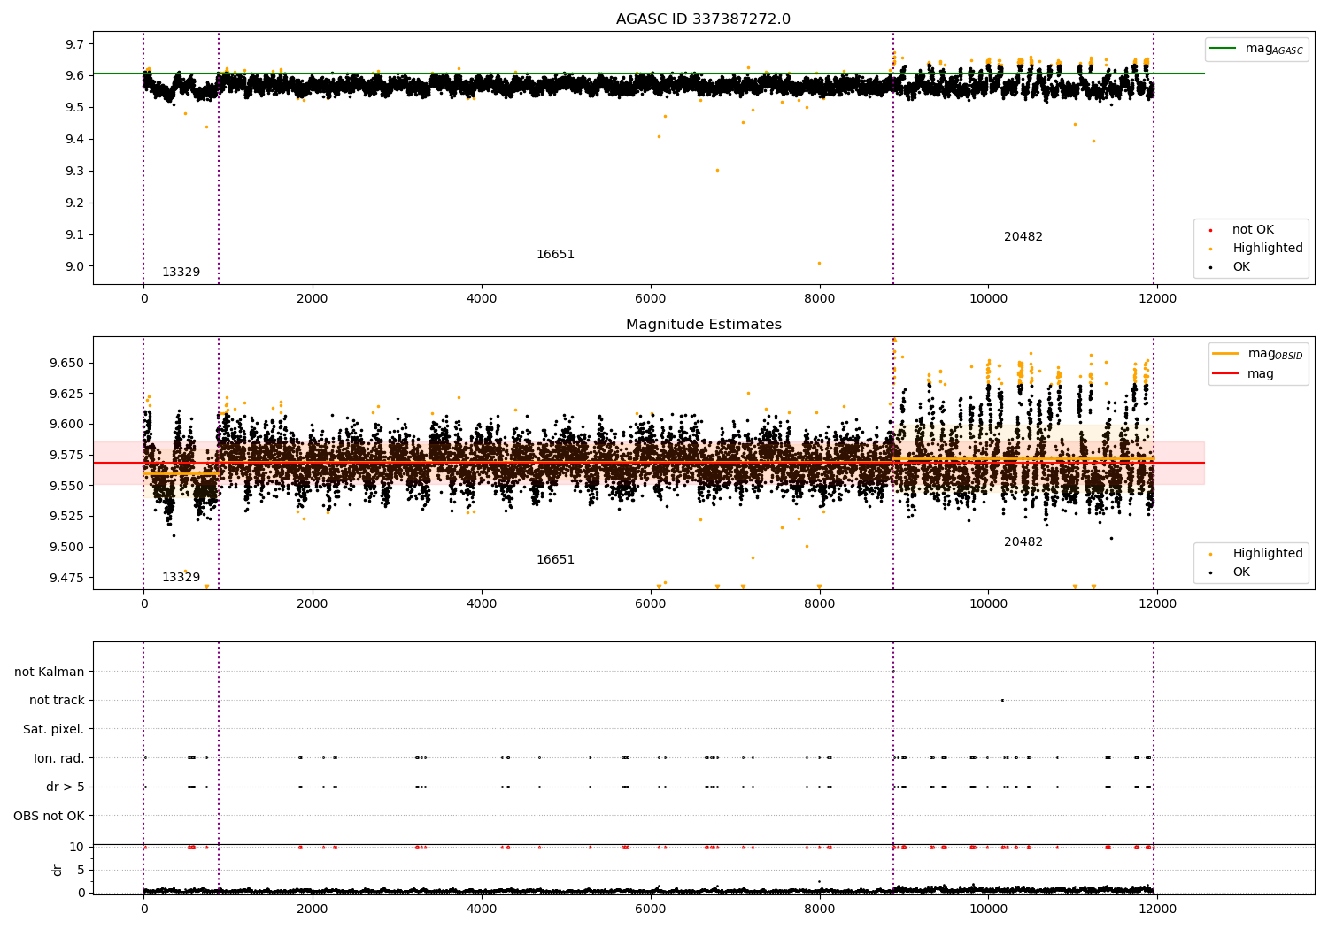Click x-axis tick 4000 under Magnitude Estimates plot
Screen dimensions: 1328x929
pos(482,604)
